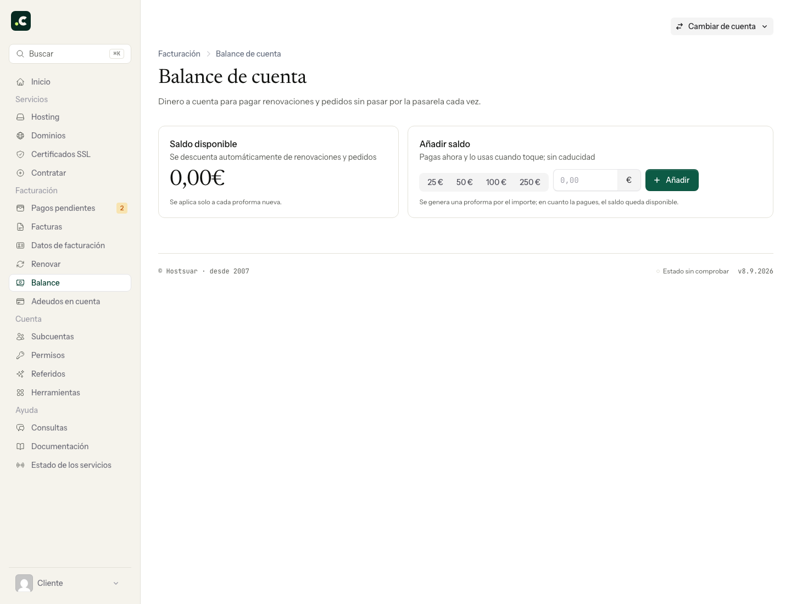This screenshot has height=604, width=791.
Task: Open the Balance menu item
Action: pos(70,283)
